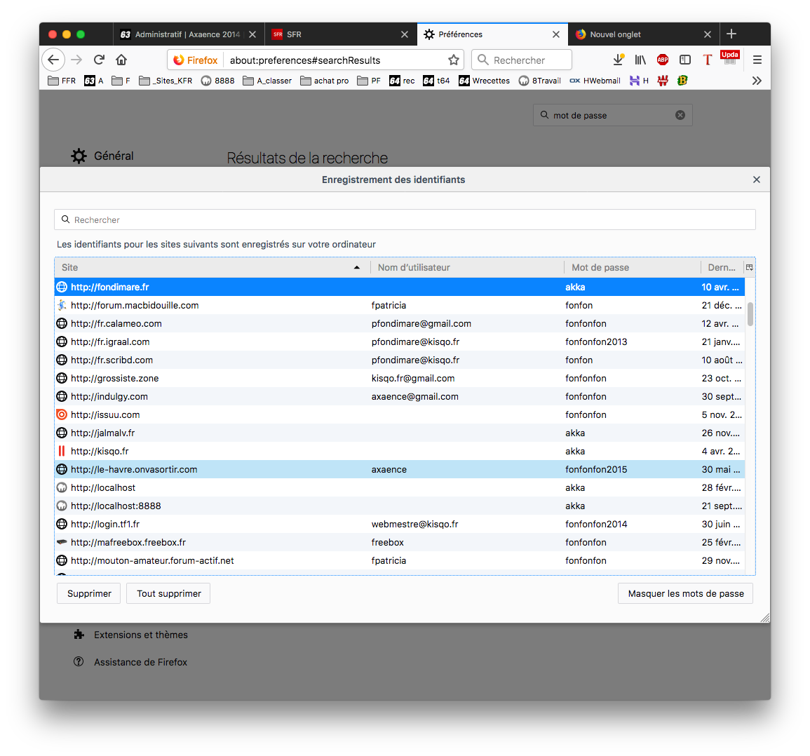Open the _Sites_KFR bookmarks folder
The width and height of the screenshot is (810, 756).
click(166, 81)
